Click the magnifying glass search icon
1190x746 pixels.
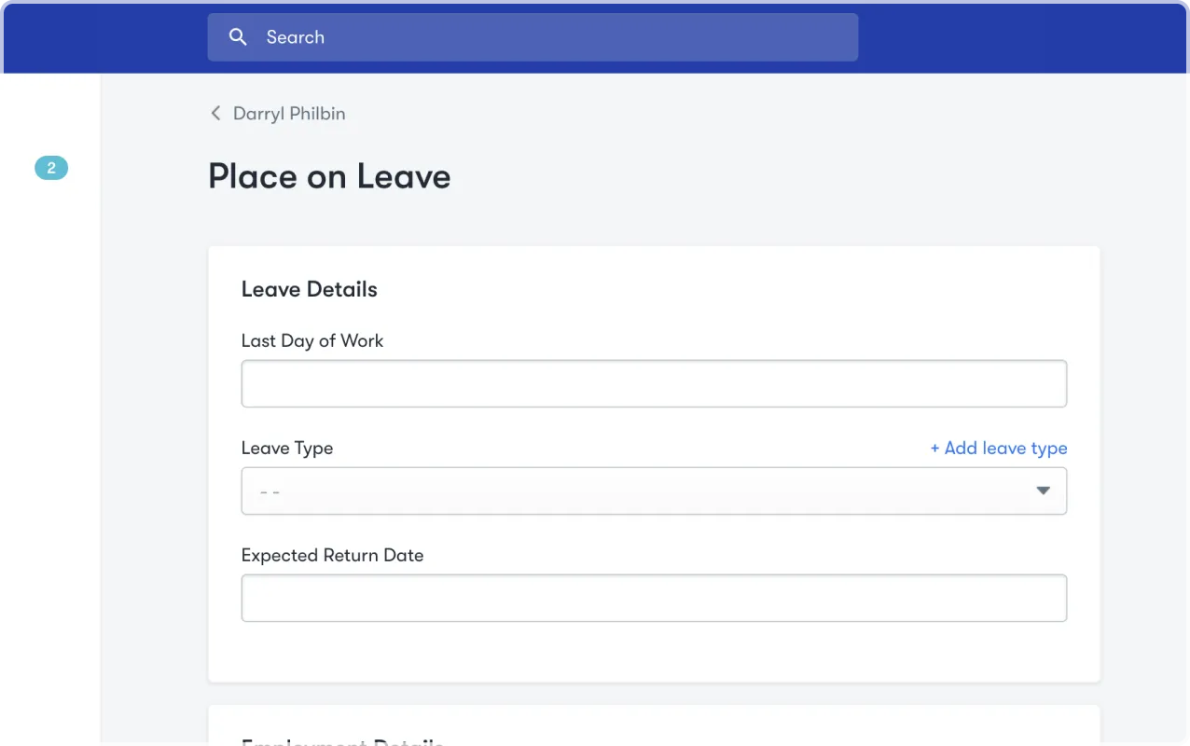239,37
